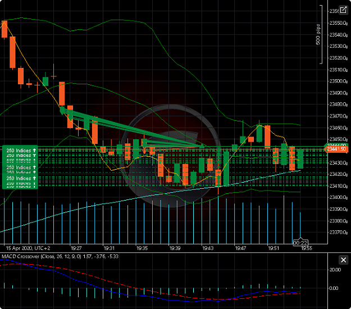Click the 23460.0 price axis label

click(339, 128)
